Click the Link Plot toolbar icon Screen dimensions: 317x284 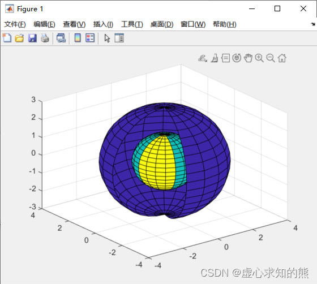pos(61,38)
